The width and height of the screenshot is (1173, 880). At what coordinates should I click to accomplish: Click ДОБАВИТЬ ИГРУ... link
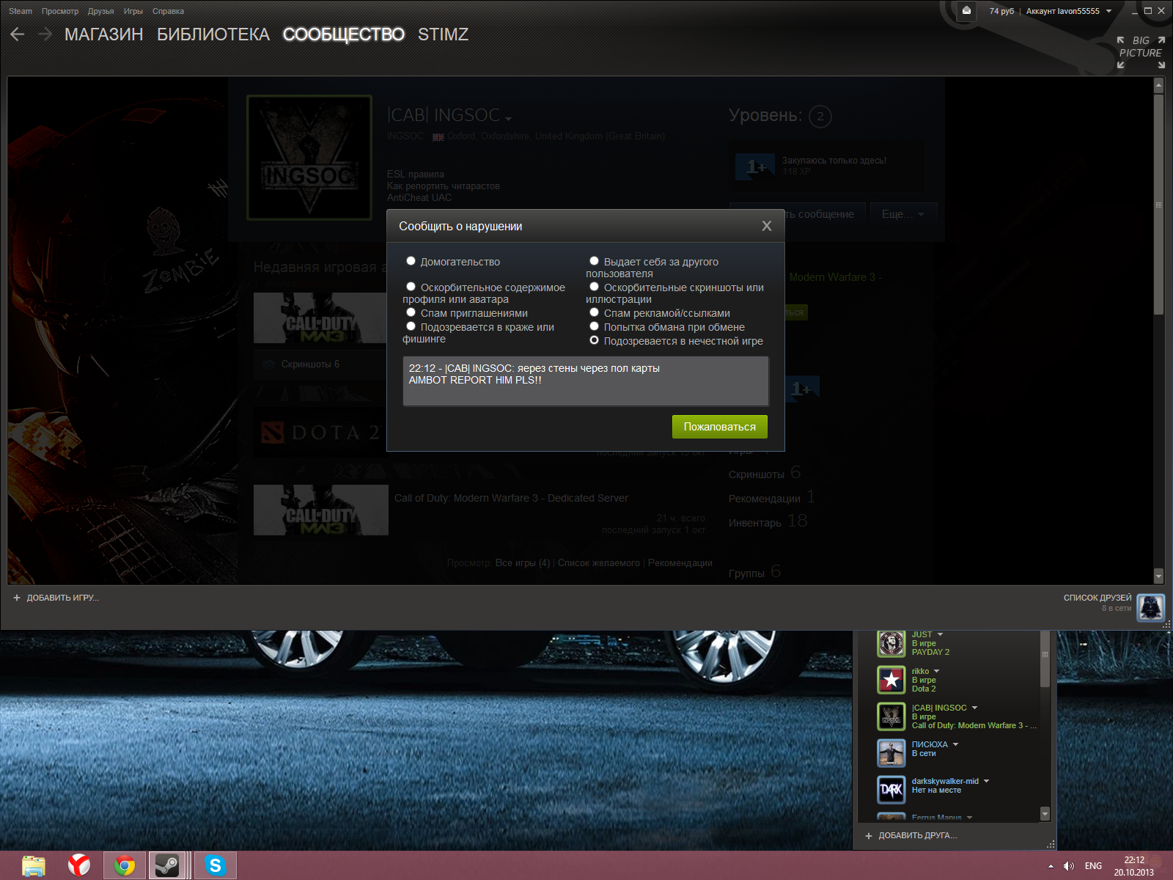coord(62,598)
